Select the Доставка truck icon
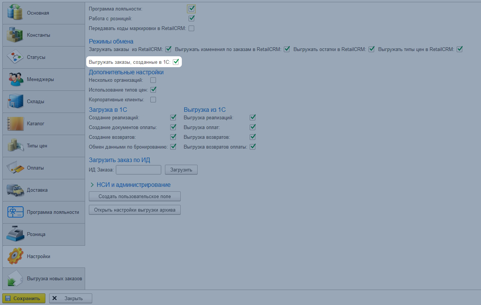Image resolution: width=481 pixels, height=305 pixels. pyautogui.click(x=15, y=190)
